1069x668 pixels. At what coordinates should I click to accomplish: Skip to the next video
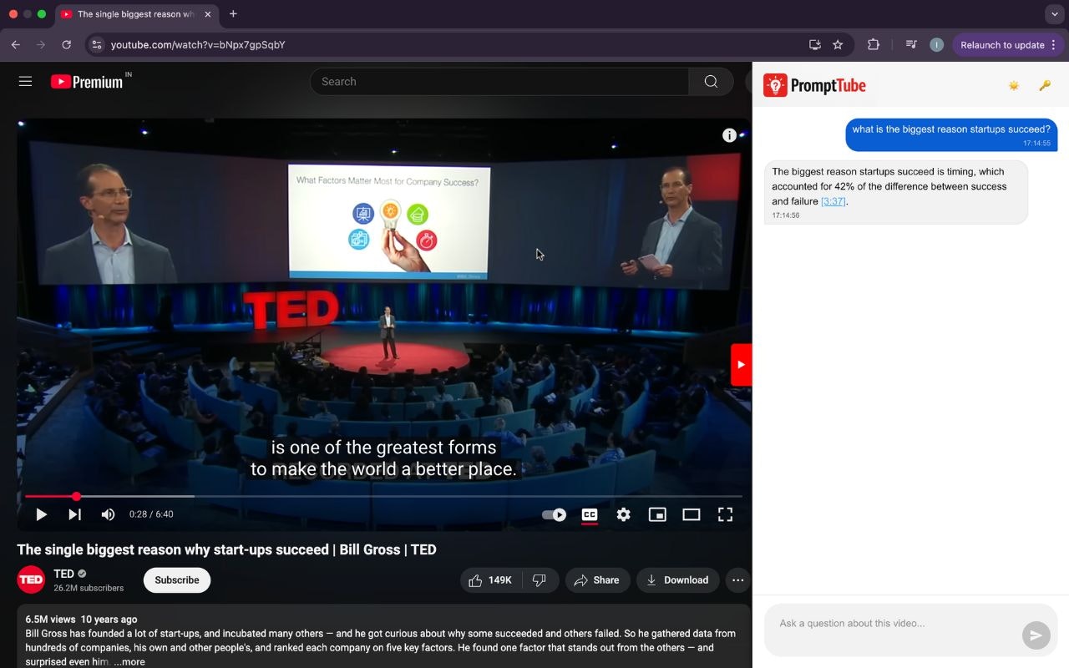(74, 514)
